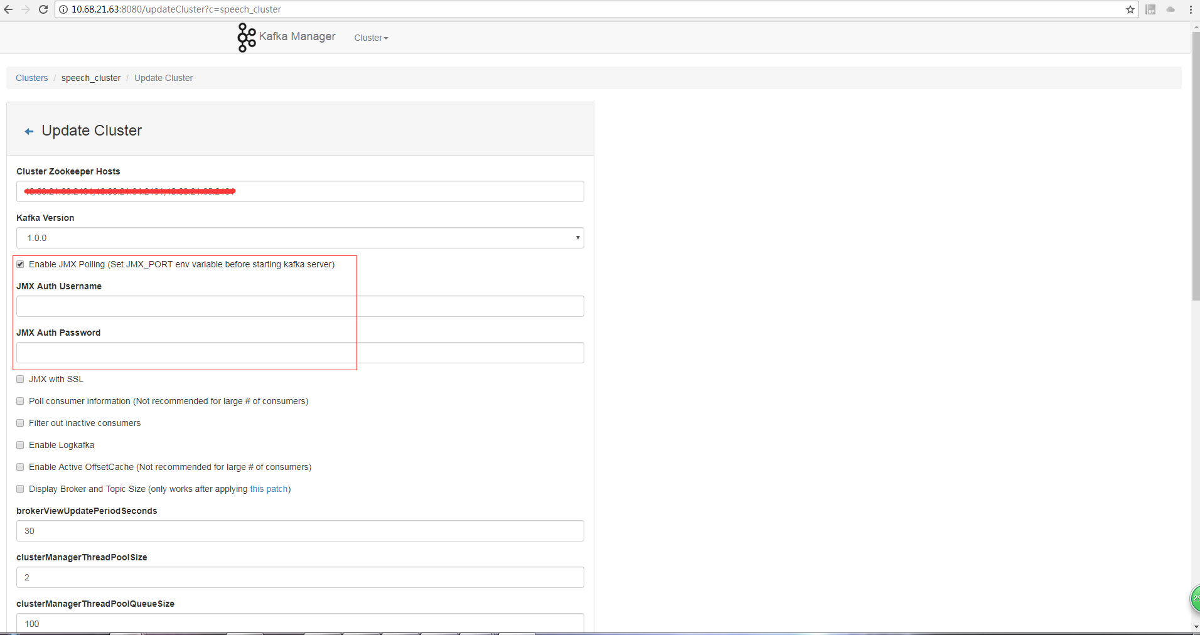Click the green floating badge at the window edge
Image resolution: width=1200 pixels, height=635 pixels.
(x=1195, y=598)
